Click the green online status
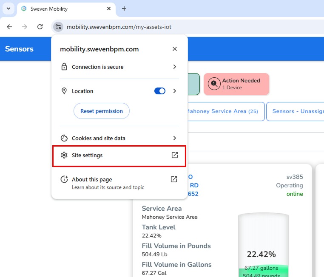 click(x=295, y=194)
